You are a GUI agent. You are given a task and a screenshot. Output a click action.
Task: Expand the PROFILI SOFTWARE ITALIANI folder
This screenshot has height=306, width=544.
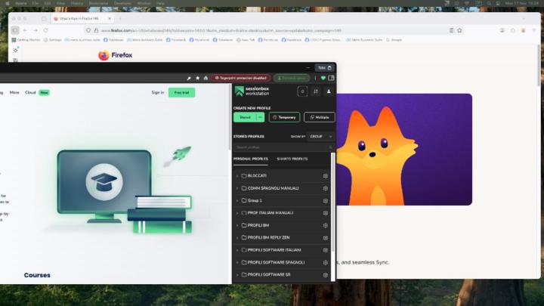(237, 250)
